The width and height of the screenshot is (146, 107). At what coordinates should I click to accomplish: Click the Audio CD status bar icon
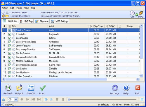point(3,105)
